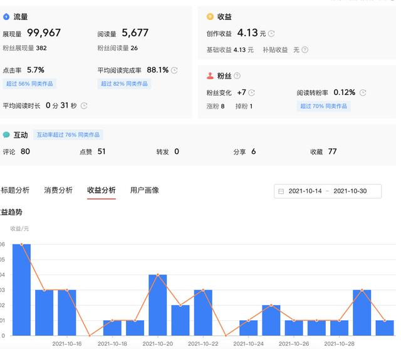Click the clock icon after 粉丝变化 +7
This screenshot has height=349, width=401.
(252, 93)
